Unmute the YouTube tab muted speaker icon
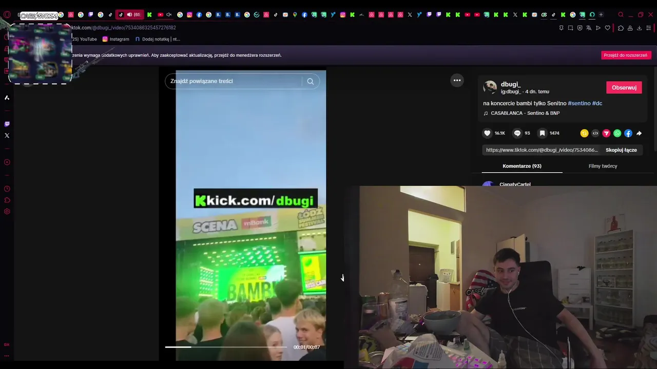The image size is (657, 369). [x=169, y=14]
